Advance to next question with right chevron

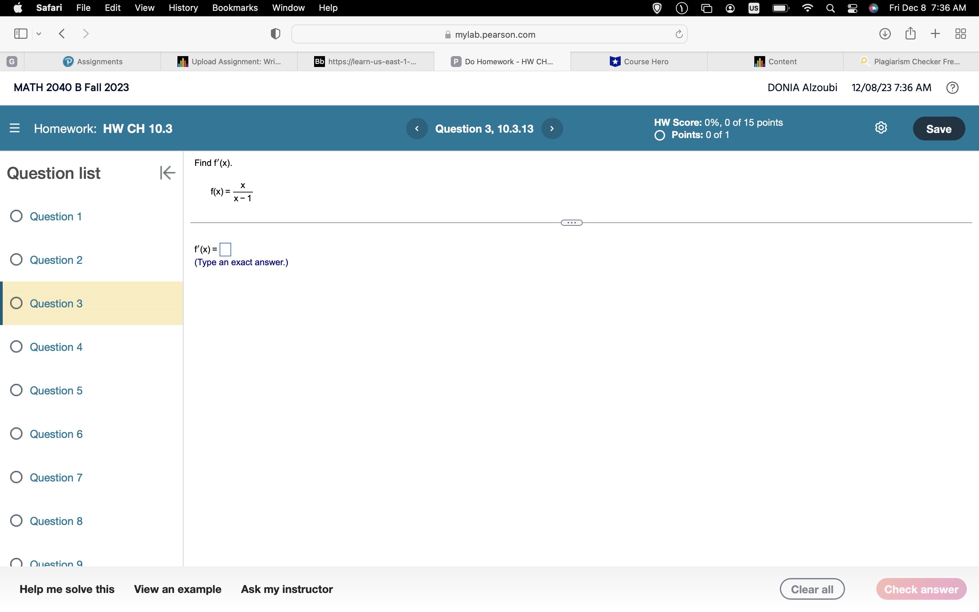[x=552, y=128]
